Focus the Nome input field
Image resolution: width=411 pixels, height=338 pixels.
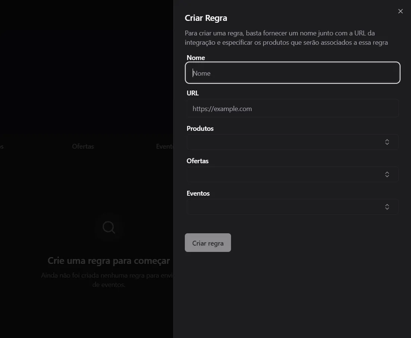(x=293, y=73)
